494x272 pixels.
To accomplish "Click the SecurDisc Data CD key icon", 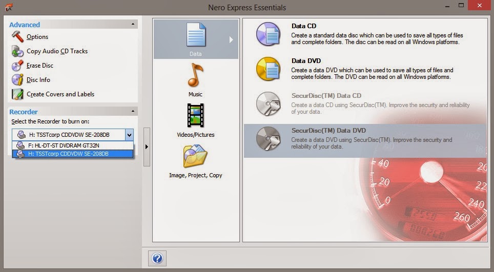I will click(268, 104).
